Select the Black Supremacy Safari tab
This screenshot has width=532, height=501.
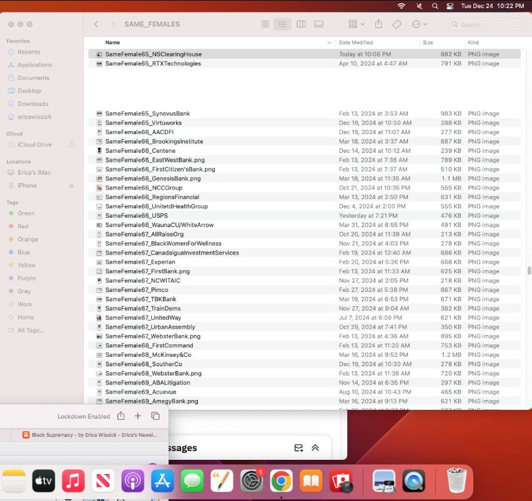pyautogui.click(x=89, y=435)
